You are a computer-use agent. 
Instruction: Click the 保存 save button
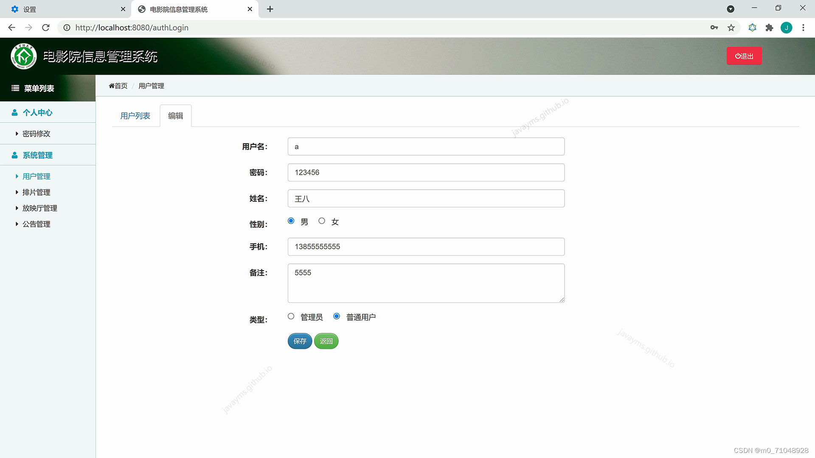point(300,341)
